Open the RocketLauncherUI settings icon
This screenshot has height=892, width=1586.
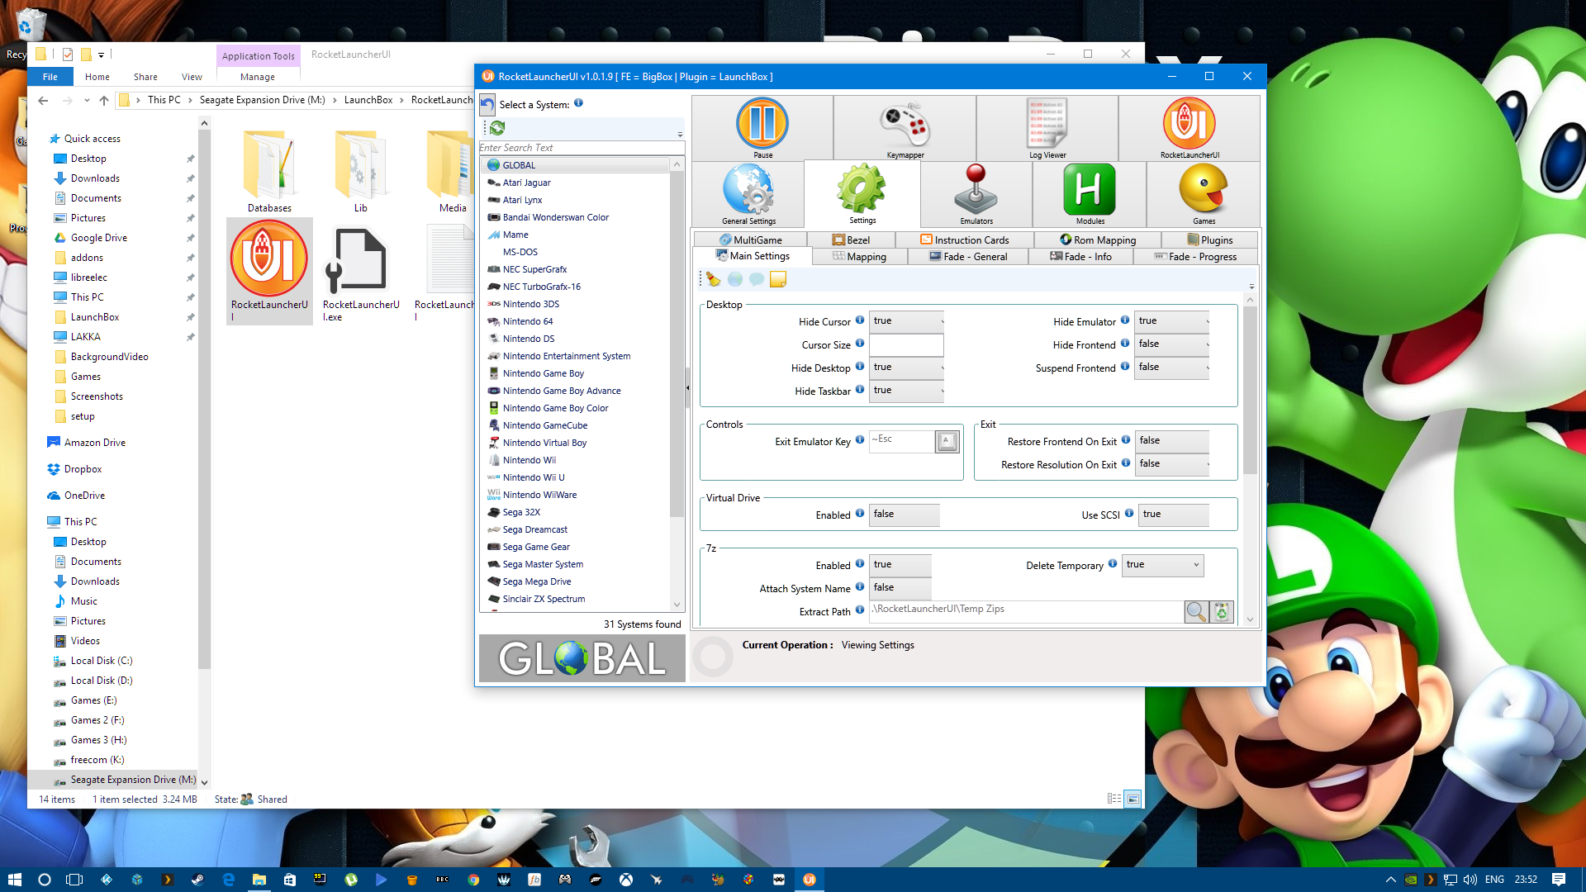tap(1189, 128)
